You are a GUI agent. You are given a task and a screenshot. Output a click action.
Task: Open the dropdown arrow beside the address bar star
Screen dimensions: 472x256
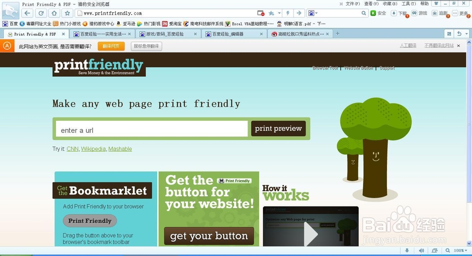click(x=279, y=13)
